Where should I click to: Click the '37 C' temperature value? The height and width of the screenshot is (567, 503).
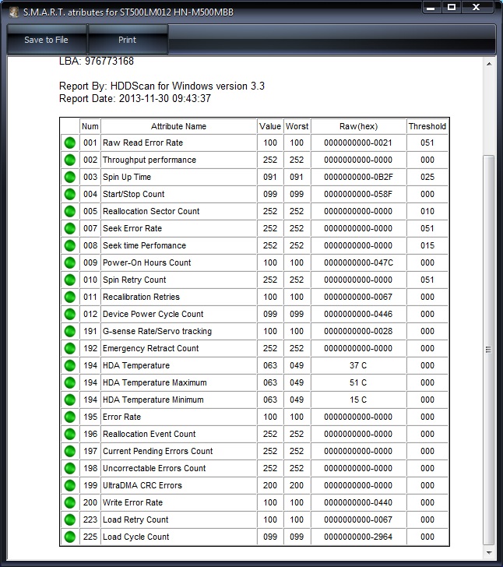pyautogui.click(x=358, y=365)
